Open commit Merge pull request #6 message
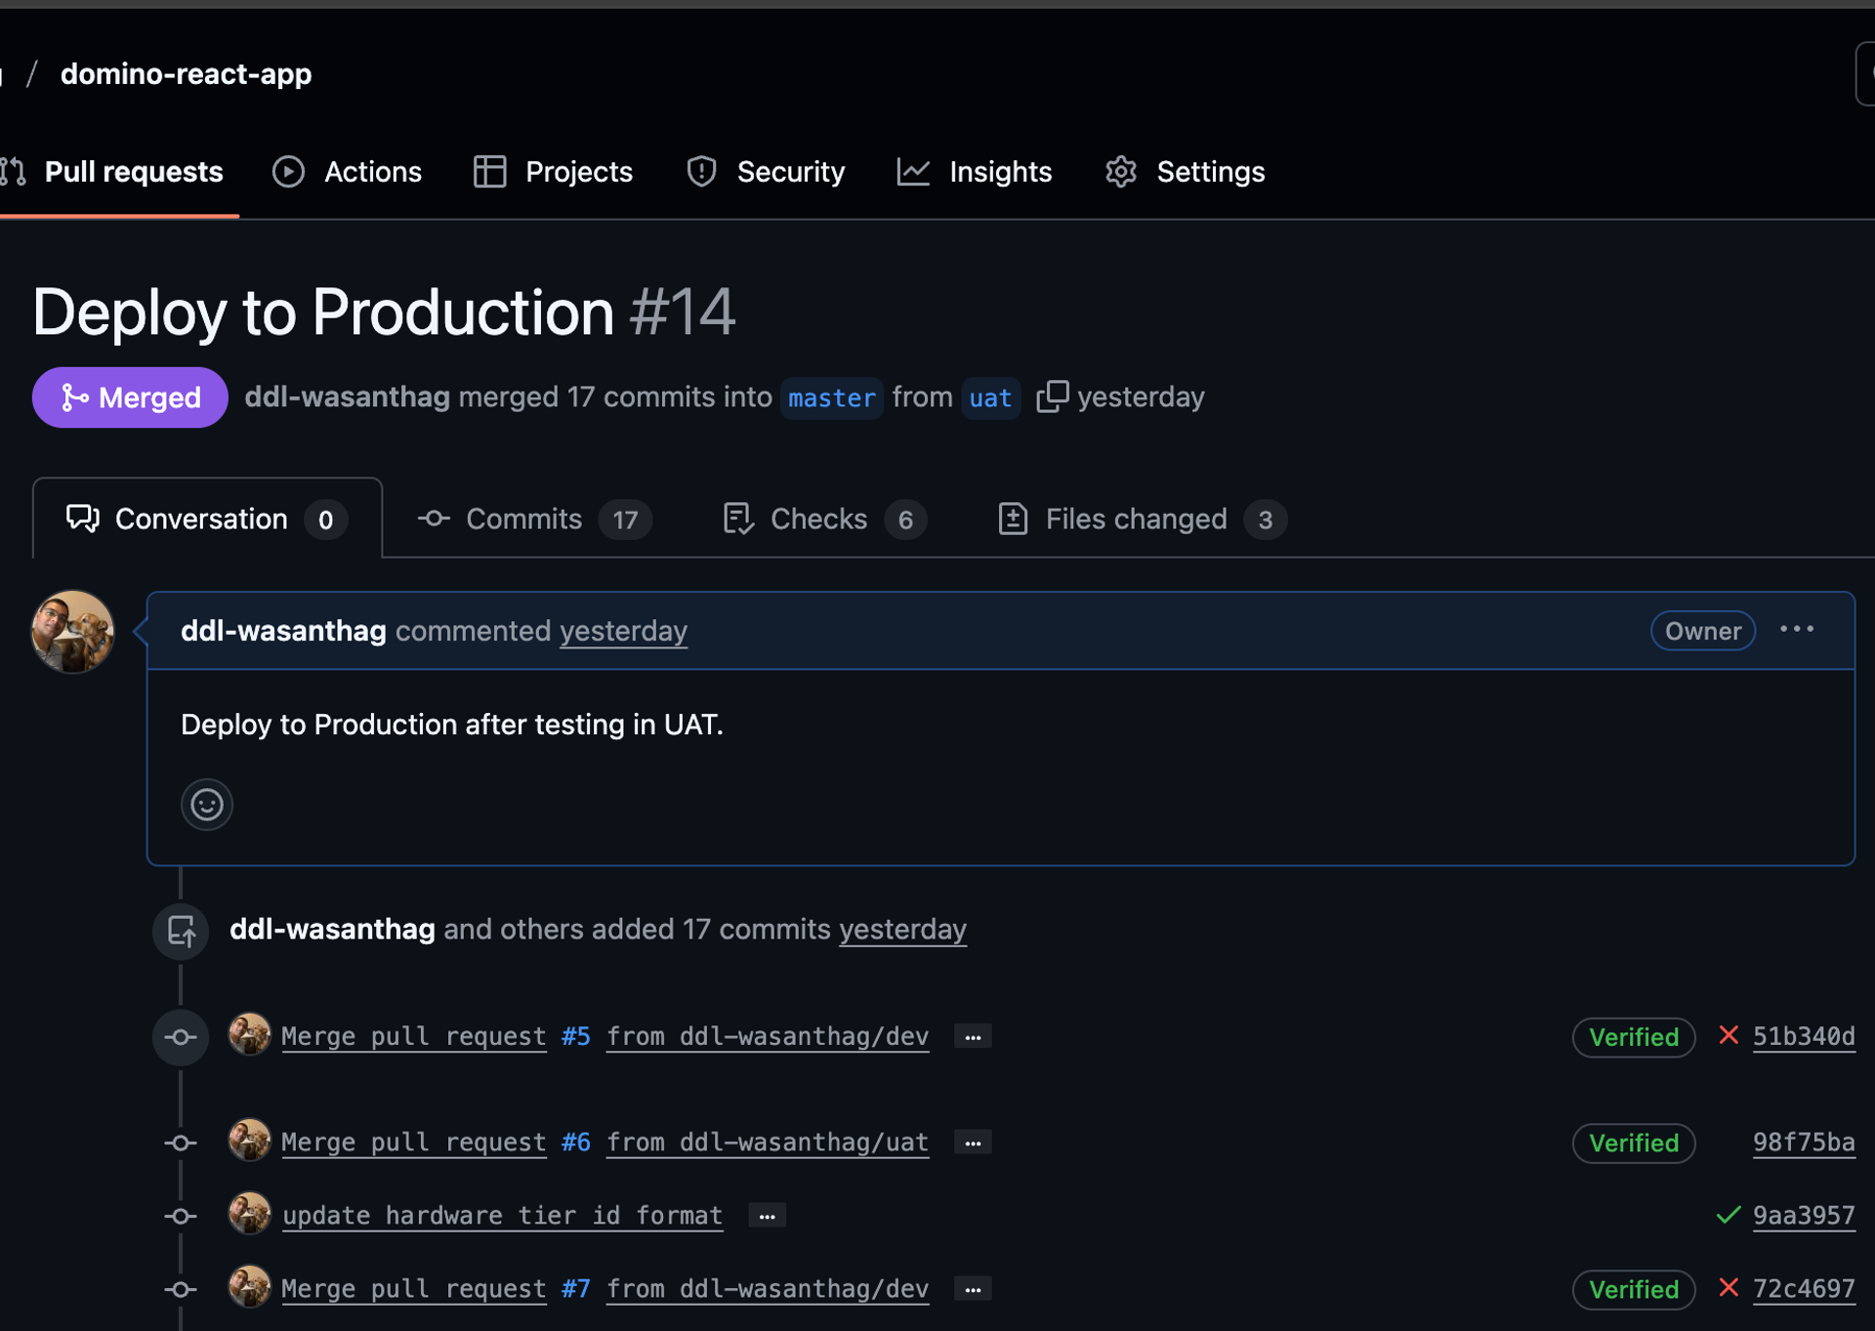Viewport: 1875px width, 1331px height. coord(414,1142)
